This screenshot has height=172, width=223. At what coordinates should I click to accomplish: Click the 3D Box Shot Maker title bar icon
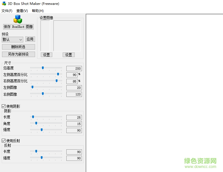point(4,3)
